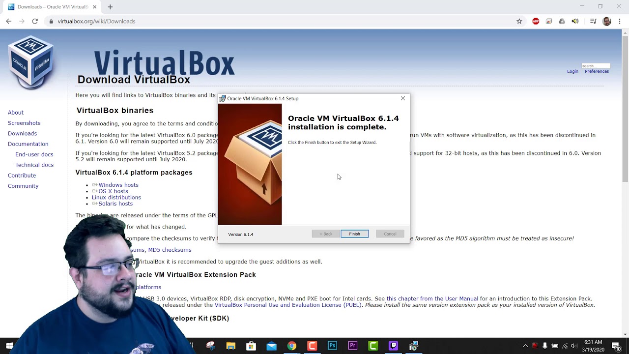The height and width of the screenshot is (354, 629).
Task: Open the Downloads sidebar link
Action: (22, 133)
